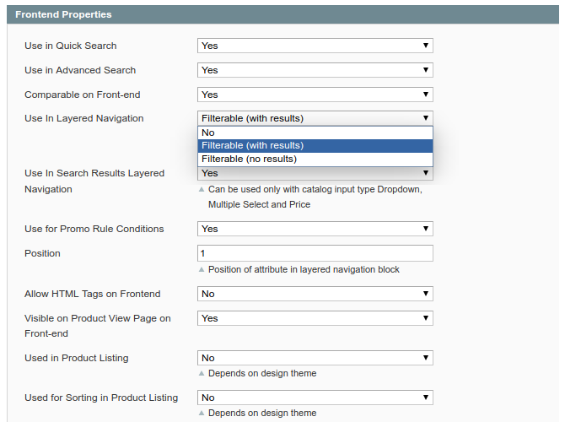Expand the Use in Advanced Search dropdown

click(x=315, y=70)
